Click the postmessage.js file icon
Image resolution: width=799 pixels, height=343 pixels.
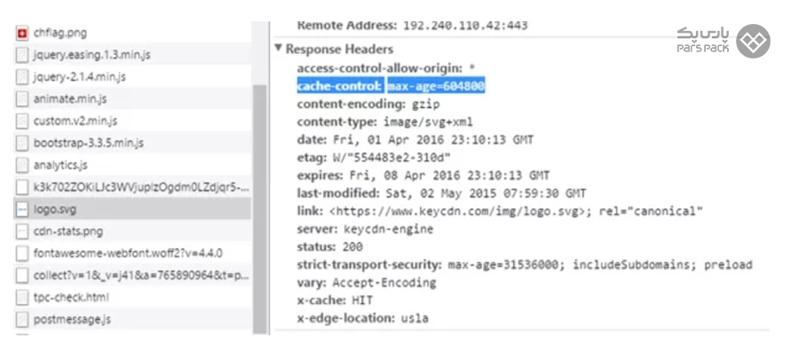(22, 320)
